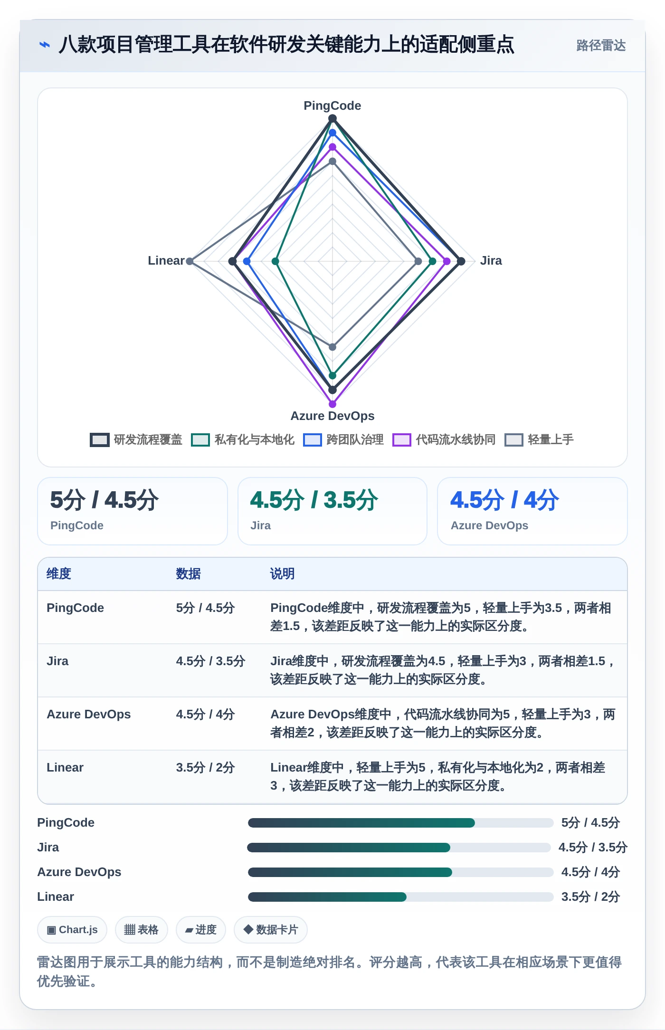Click the PingCode progress bar

tap(400, 823)
